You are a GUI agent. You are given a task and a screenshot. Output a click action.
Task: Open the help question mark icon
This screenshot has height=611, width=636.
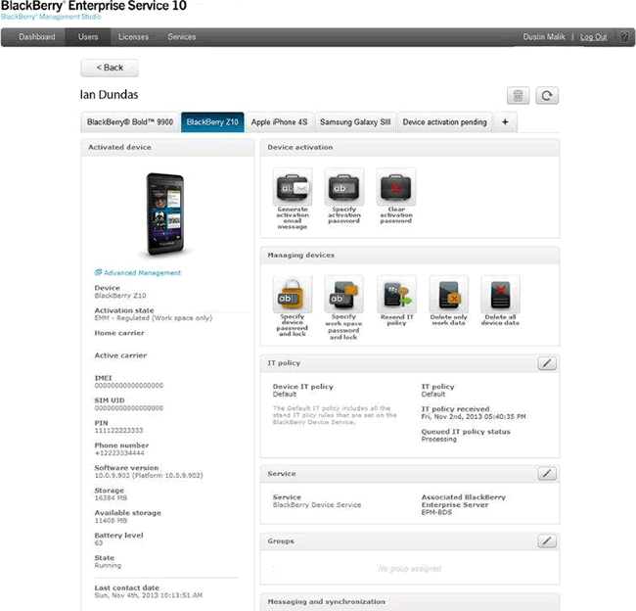(x=624, y=37)
